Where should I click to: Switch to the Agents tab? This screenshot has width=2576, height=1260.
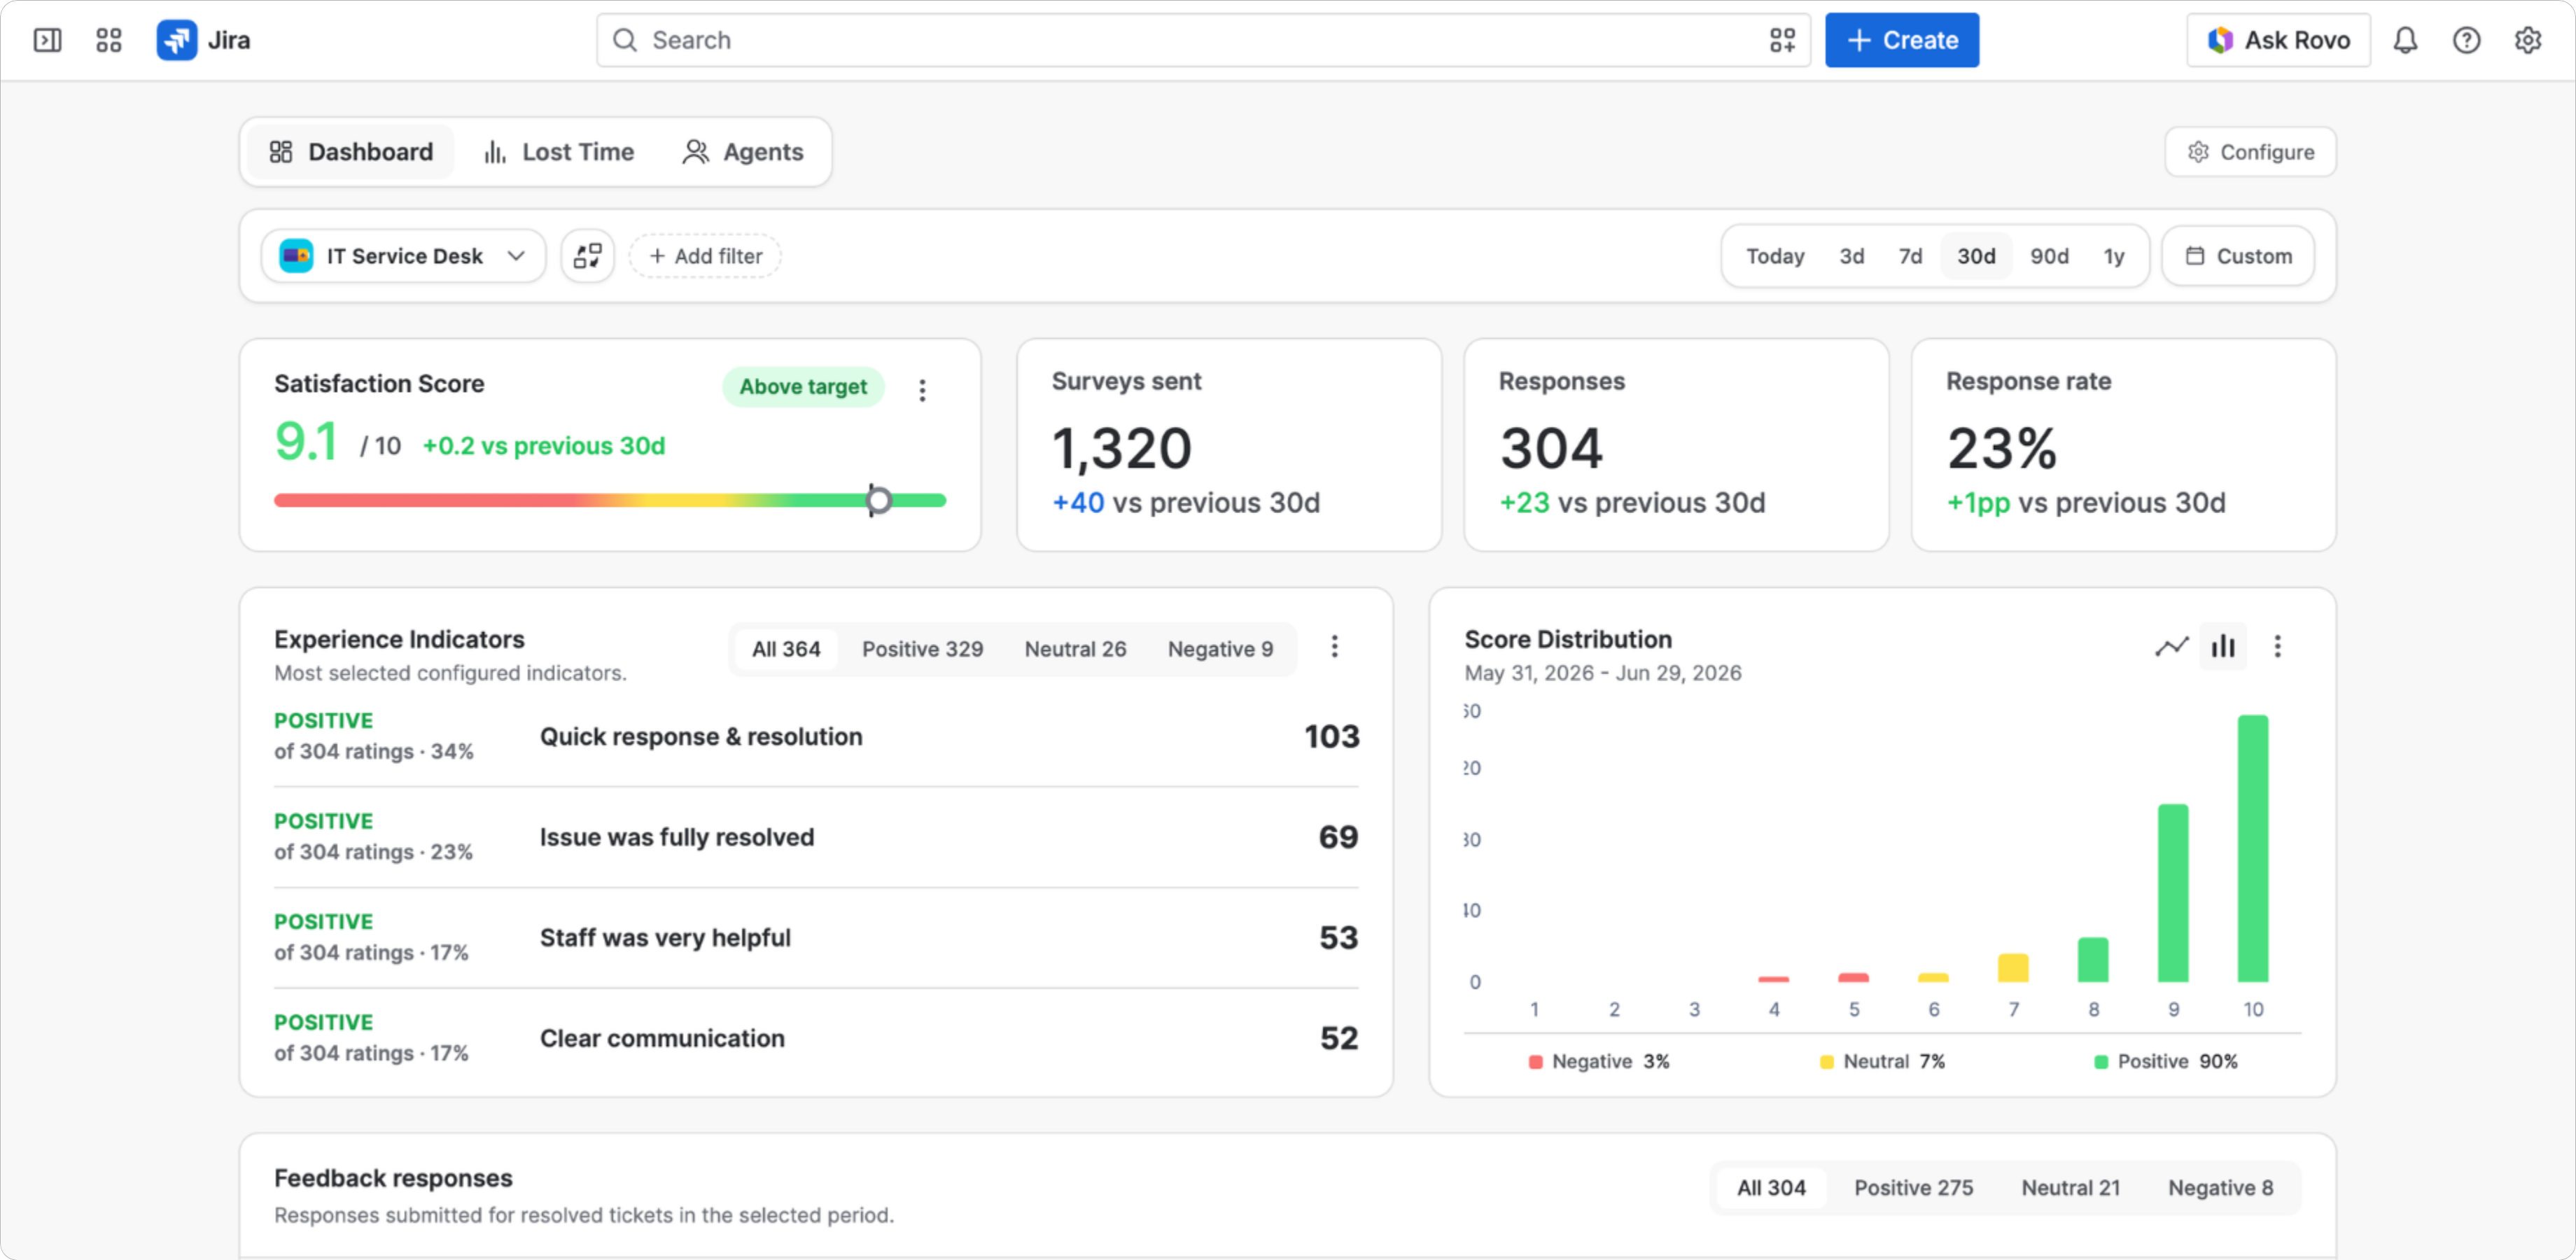tap(743, 152)
